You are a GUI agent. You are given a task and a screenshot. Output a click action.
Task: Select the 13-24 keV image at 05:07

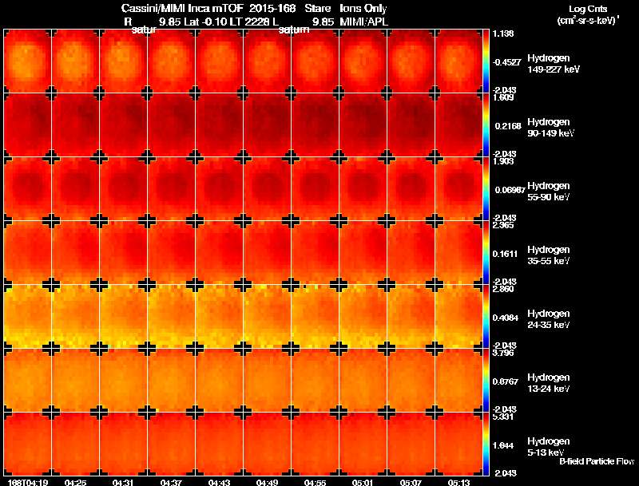pos(411,380)
